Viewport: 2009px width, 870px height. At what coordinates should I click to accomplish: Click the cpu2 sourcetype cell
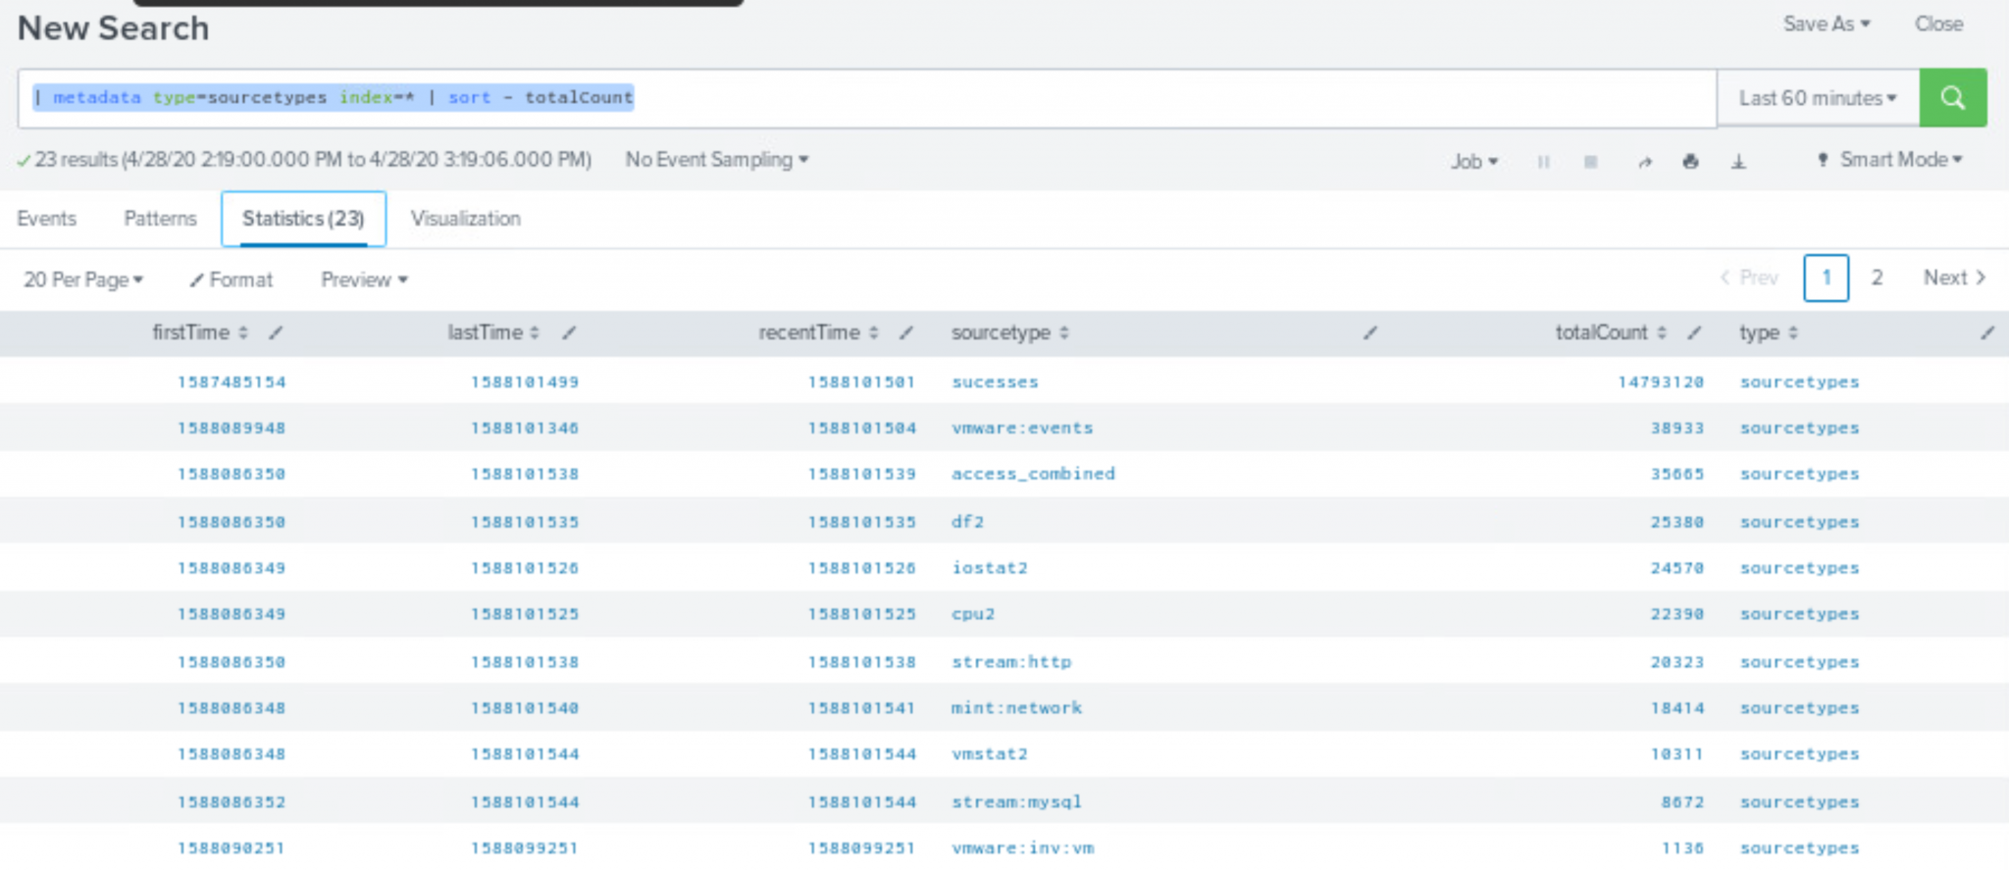coord(973,614)
